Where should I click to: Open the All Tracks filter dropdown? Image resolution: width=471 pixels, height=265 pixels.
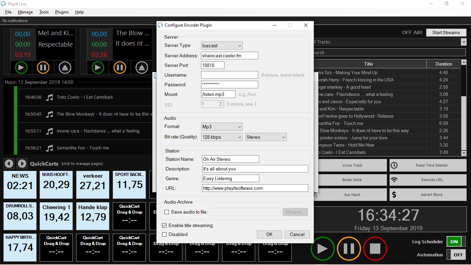tap(463, 42)
